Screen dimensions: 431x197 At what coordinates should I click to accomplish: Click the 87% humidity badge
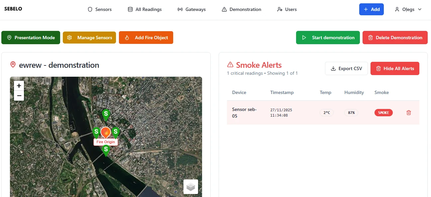(351, 113)
